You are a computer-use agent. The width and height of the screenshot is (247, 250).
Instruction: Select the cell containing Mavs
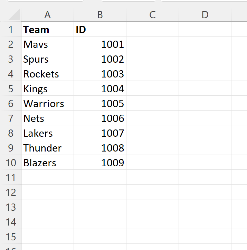click(48, 44)
